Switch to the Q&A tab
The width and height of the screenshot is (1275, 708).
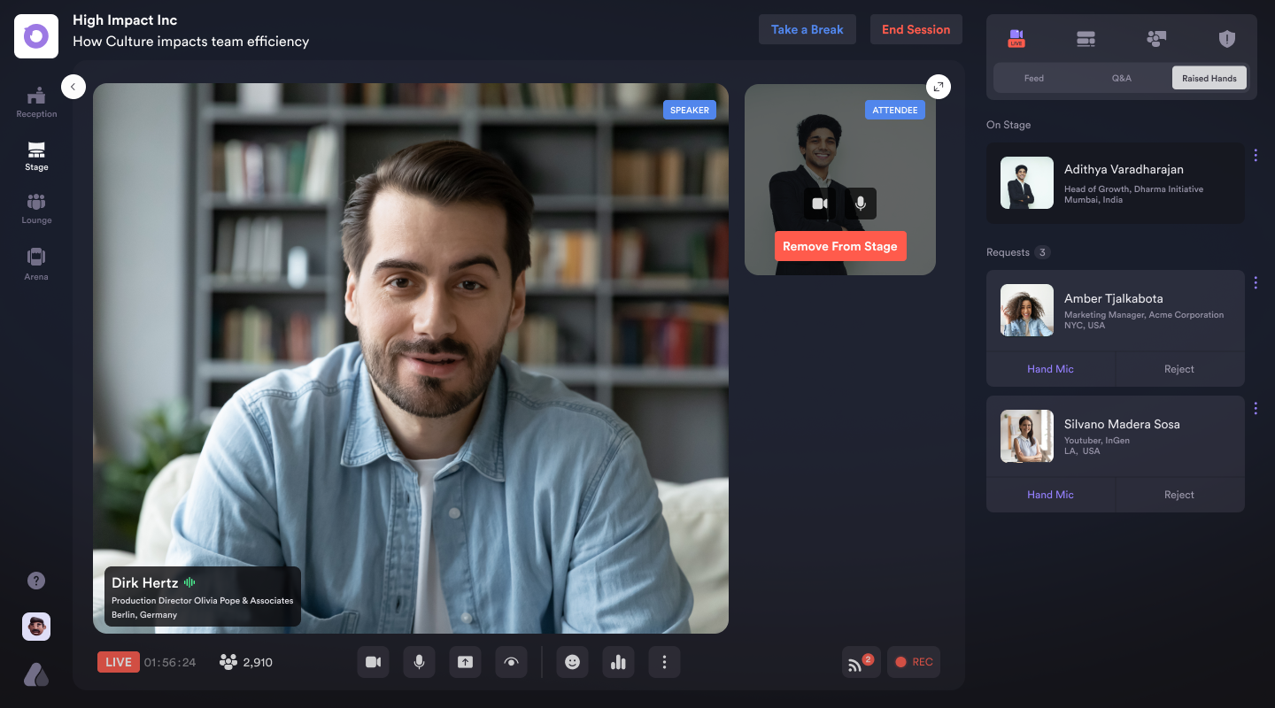(1122, 78)
